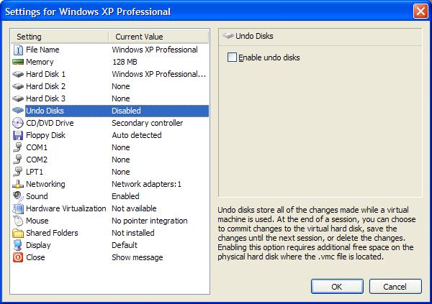Confirm settings with the OK button
Viewport: 432px width, 304px height.
click(x=337, y=287)
